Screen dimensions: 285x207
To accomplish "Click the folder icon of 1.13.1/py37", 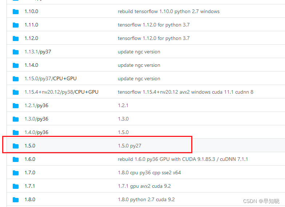I will click(16, 52).
